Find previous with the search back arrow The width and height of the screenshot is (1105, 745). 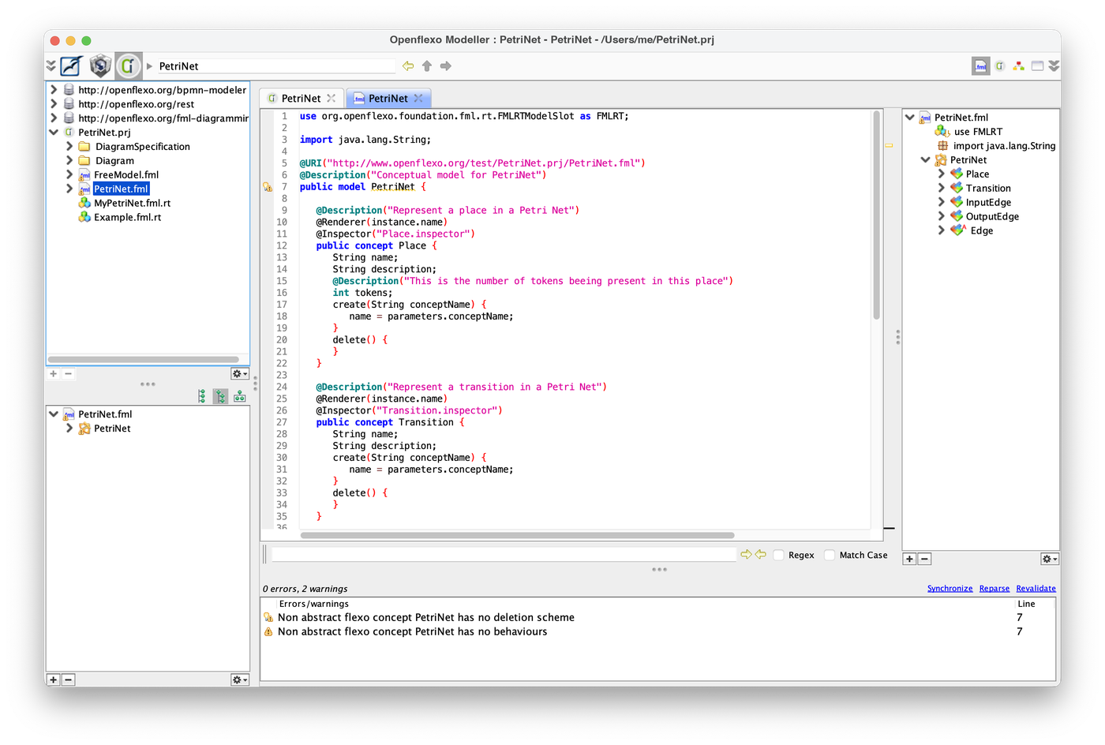tap(761, 555)
